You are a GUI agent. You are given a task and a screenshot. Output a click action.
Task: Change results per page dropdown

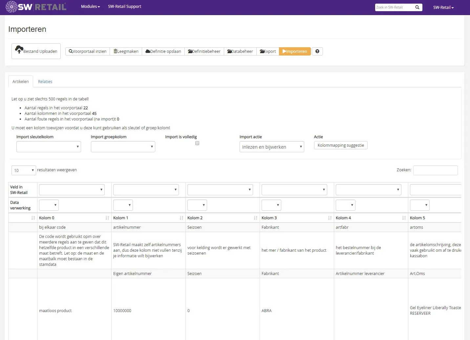(24, 170)
